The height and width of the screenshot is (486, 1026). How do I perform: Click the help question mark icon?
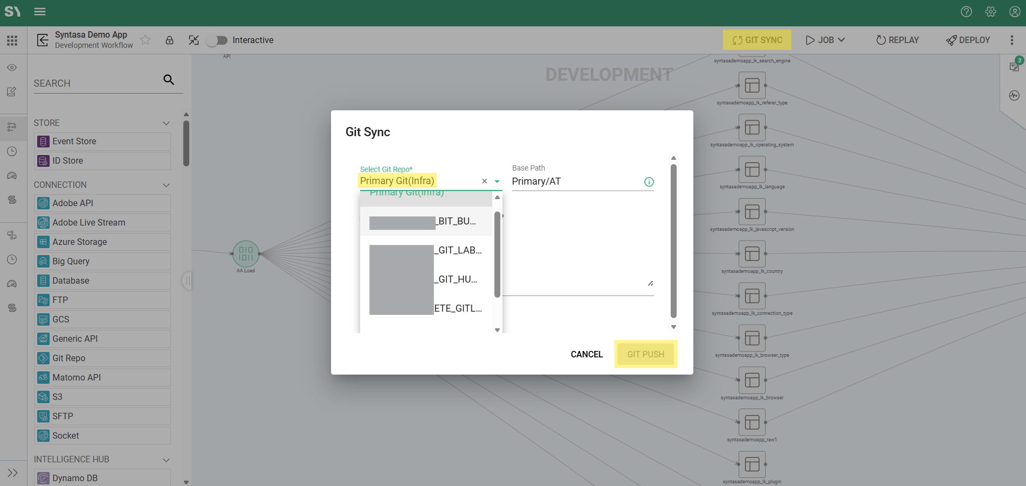pyautogui.click(x=966, y=11)
